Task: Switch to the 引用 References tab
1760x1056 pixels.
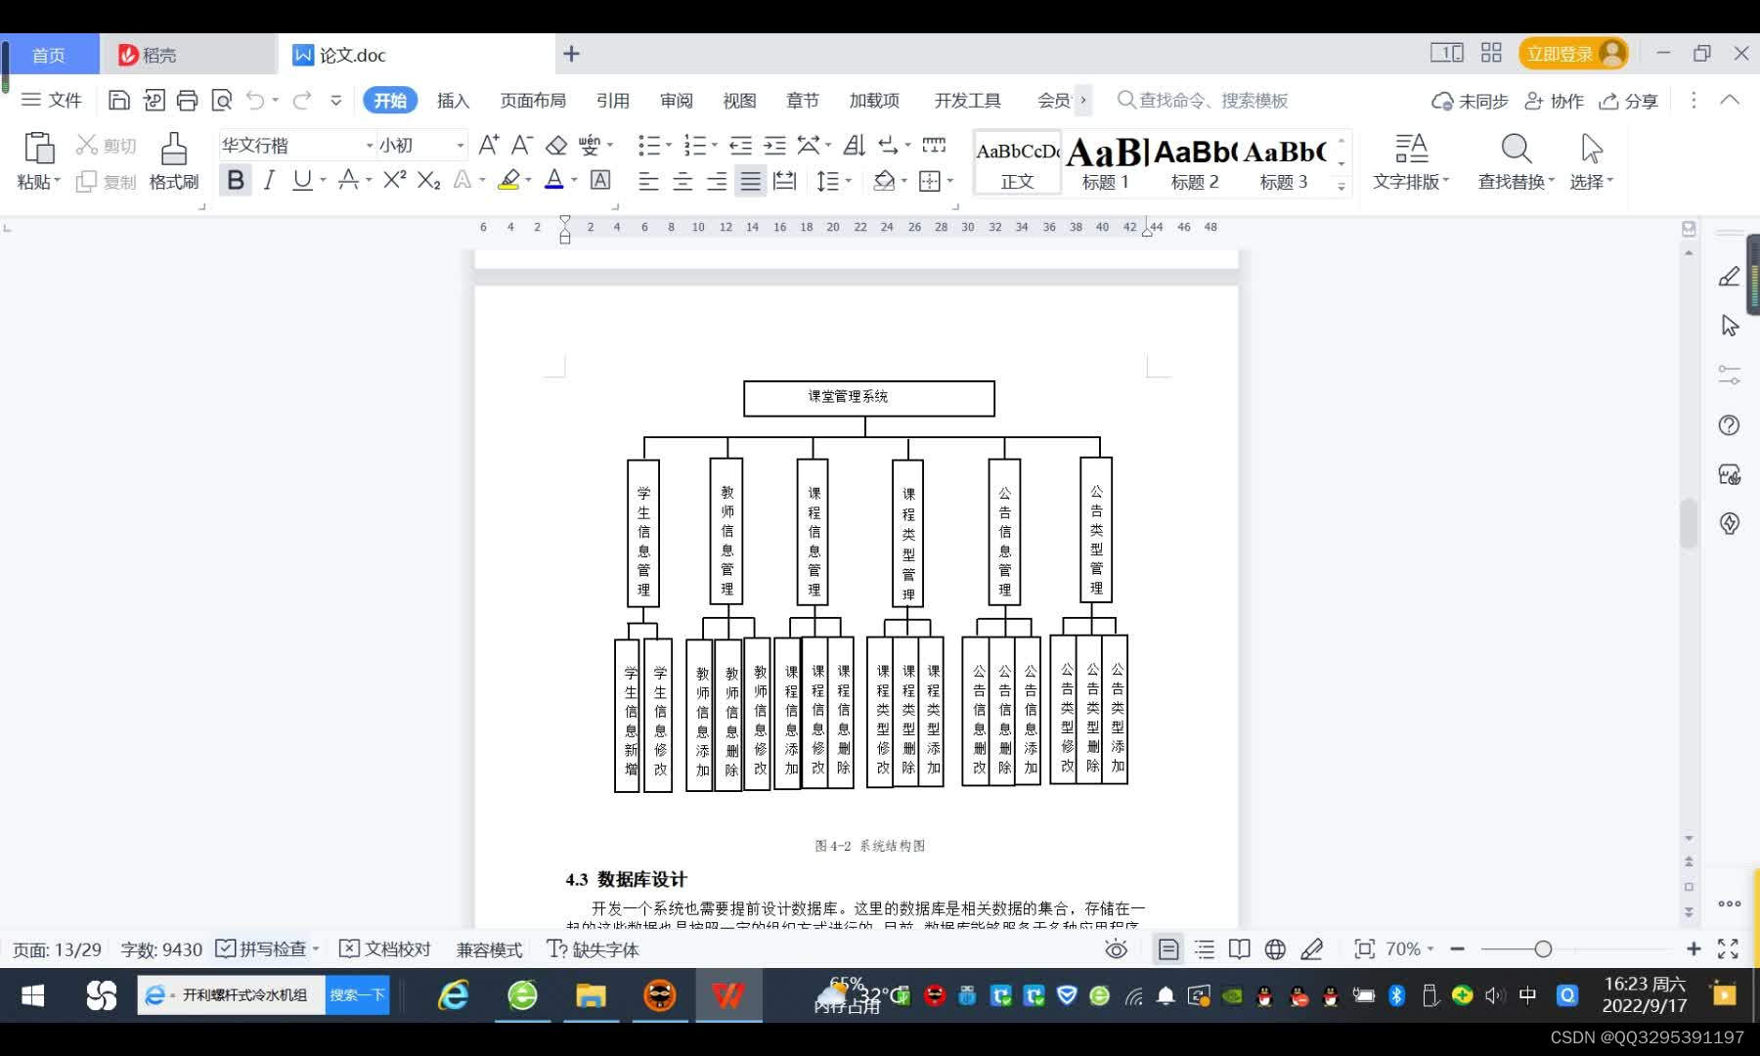Action: click(613, 100)
